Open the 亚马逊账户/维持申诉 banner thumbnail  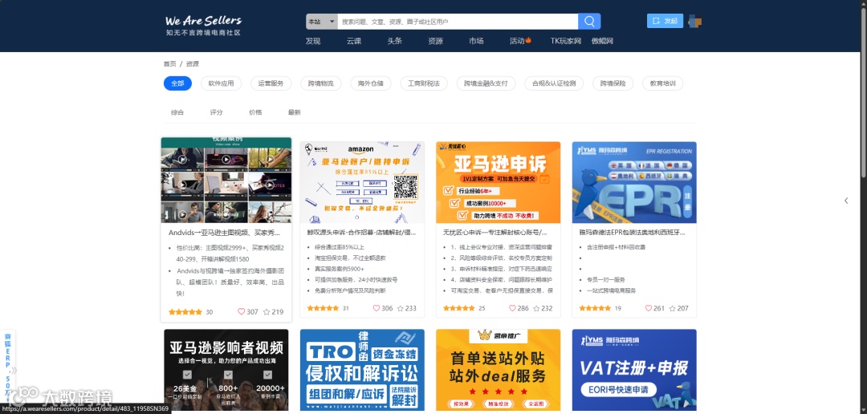(x=362, y=182)
